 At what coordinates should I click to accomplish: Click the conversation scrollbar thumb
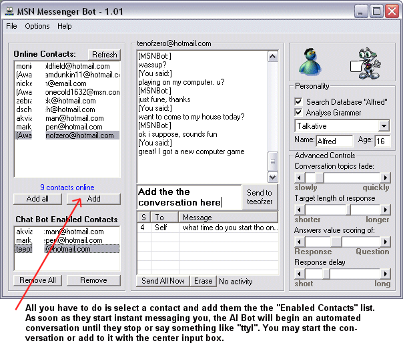[x=272, y=161]
